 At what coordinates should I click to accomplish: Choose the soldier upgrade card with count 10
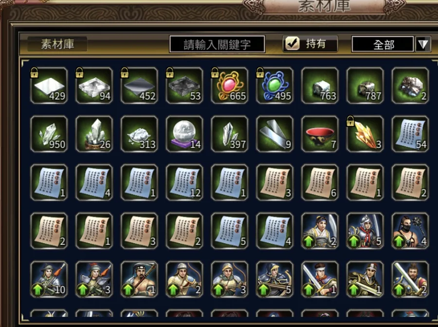tap(49, 279)
